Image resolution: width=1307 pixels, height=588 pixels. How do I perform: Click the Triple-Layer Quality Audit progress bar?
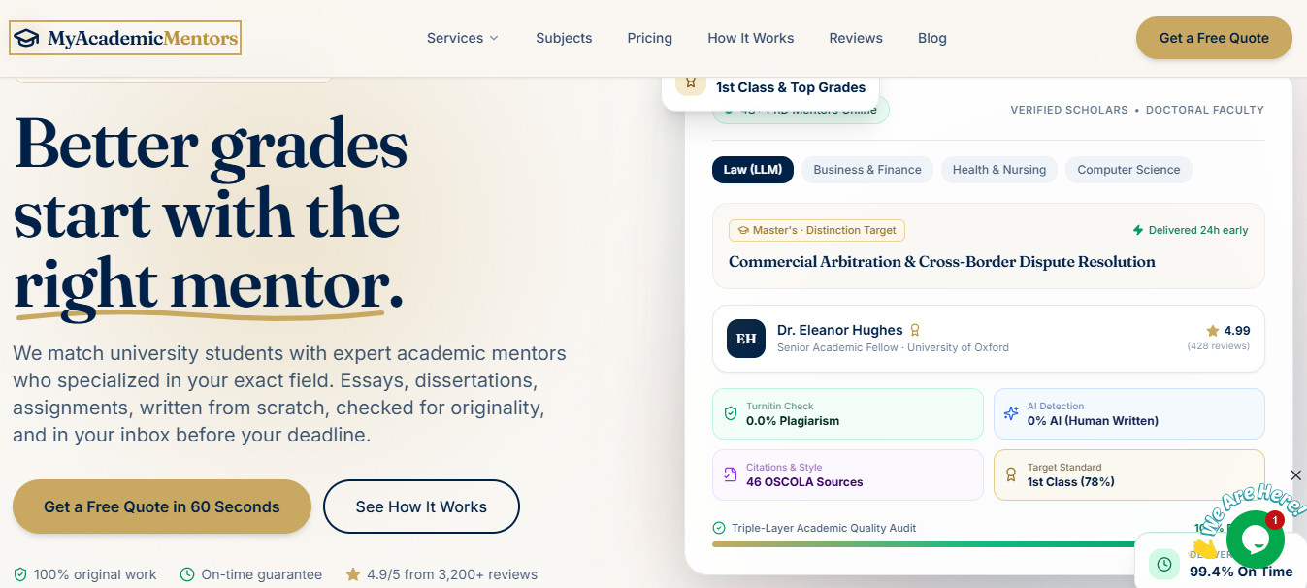click(x=922, y=544)
